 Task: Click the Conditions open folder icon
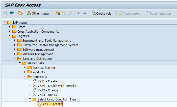click(30, 77)
